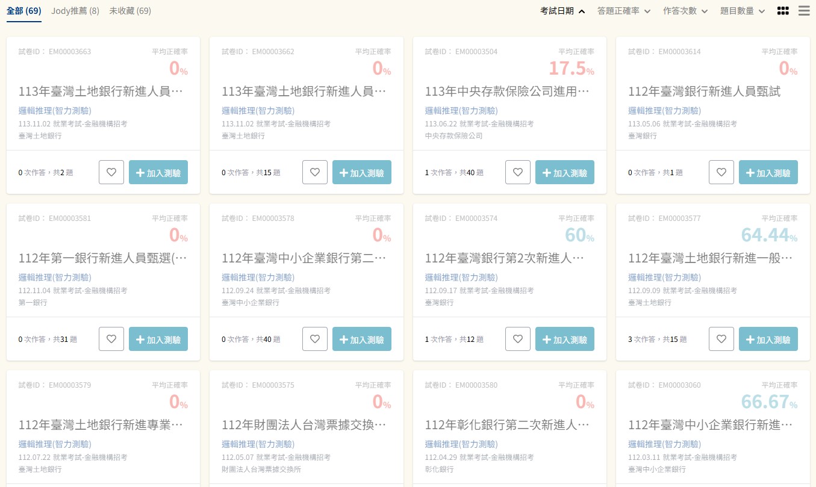The height and width of the screenshot is (487, 816).
Task: Open 邏輯推理(智力測驗) link in card EM00003504
Action: (461, 111)
